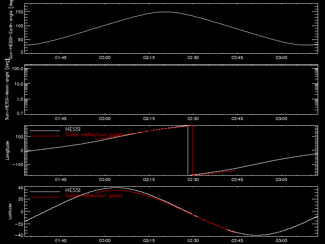The image size is (325, 244).
Task: Click the "Latitude" y-axis title
Action: pos(10,211)
